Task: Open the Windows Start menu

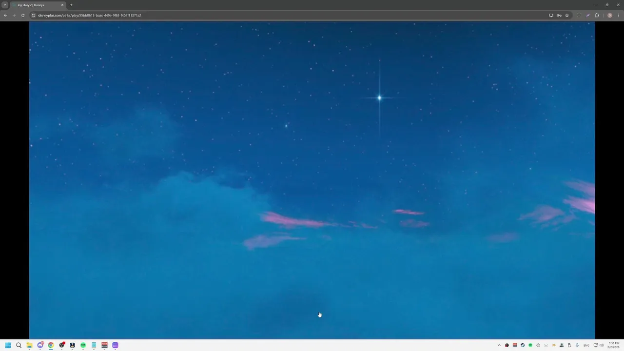Action: tap(8, 345)
